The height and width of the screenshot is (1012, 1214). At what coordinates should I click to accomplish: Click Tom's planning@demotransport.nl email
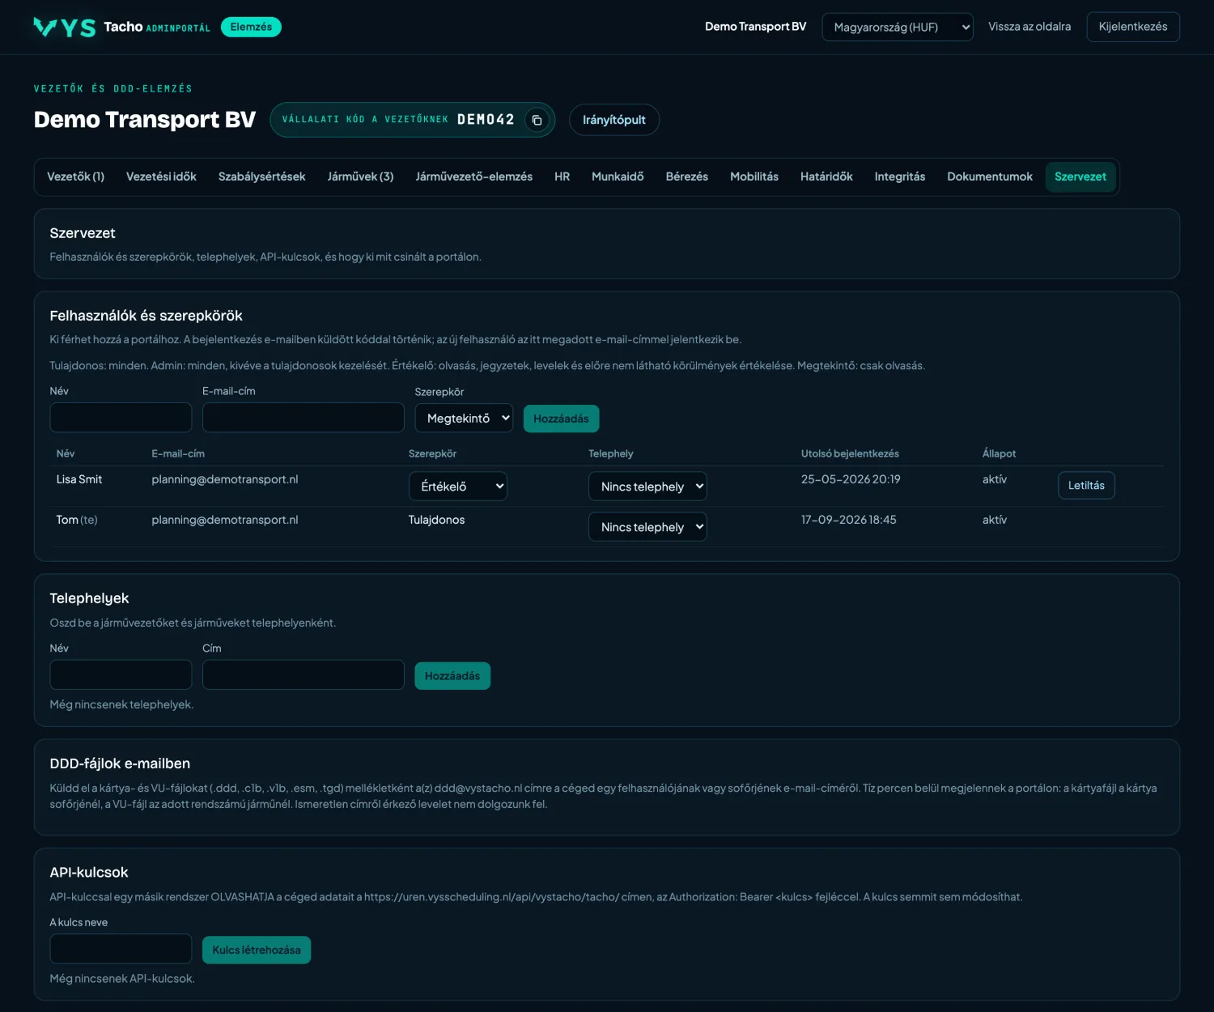pos(225,520)
